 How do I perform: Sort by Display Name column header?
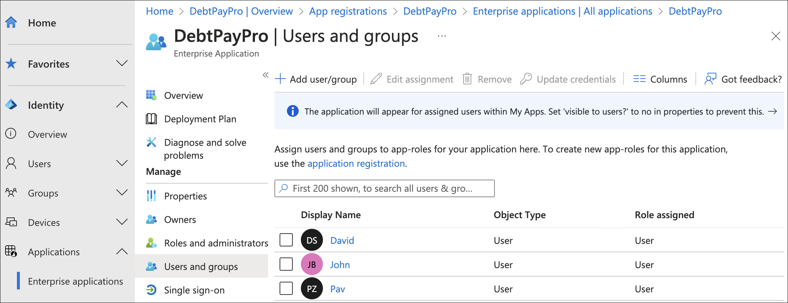pos(331,215)
